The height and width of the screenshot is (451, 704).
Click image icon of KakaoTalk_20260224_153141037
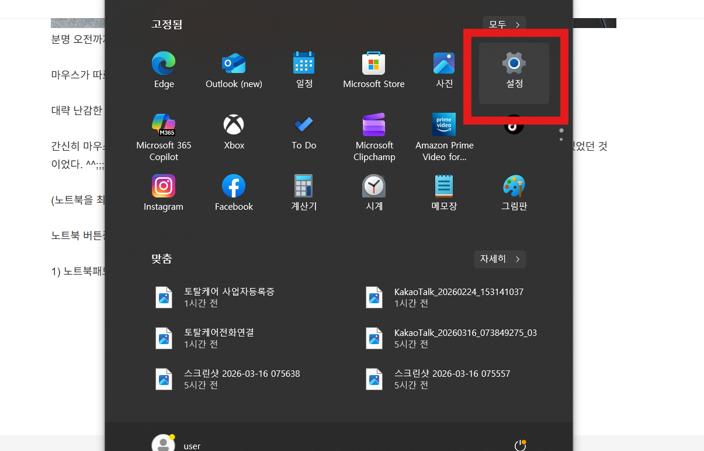pyautogui.click(x=374, y=297)
